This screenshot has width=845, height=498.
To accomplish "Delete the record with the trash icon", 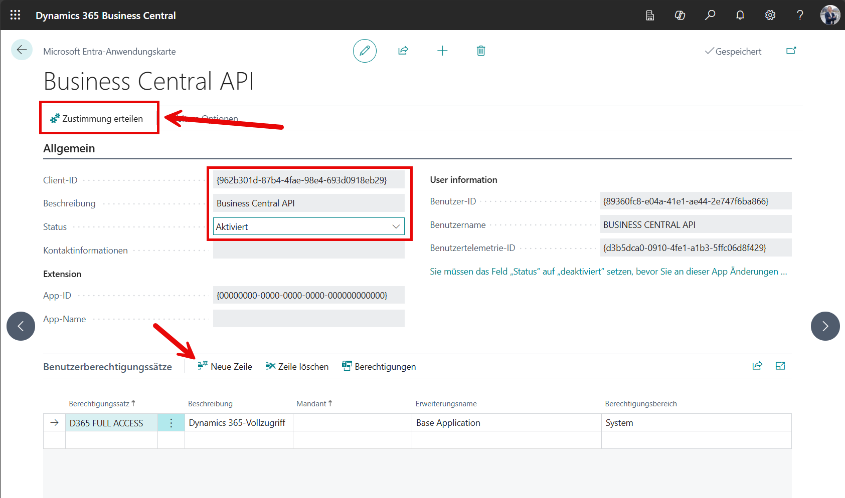I will (481, 51).
